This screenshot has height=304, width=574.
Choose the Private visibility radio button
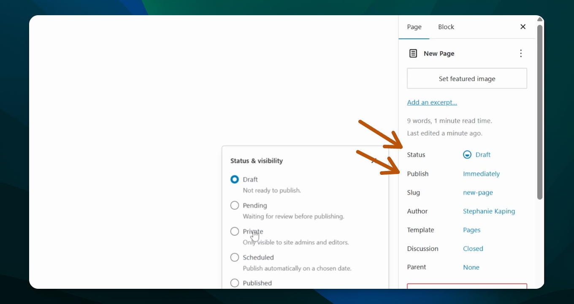point(235,231)
